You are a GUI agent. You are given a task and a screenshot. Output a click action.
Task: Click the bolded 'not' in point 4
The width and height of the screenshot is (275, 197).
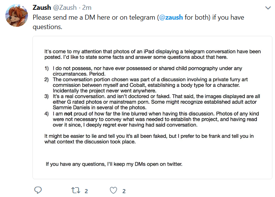pos(68,114)
